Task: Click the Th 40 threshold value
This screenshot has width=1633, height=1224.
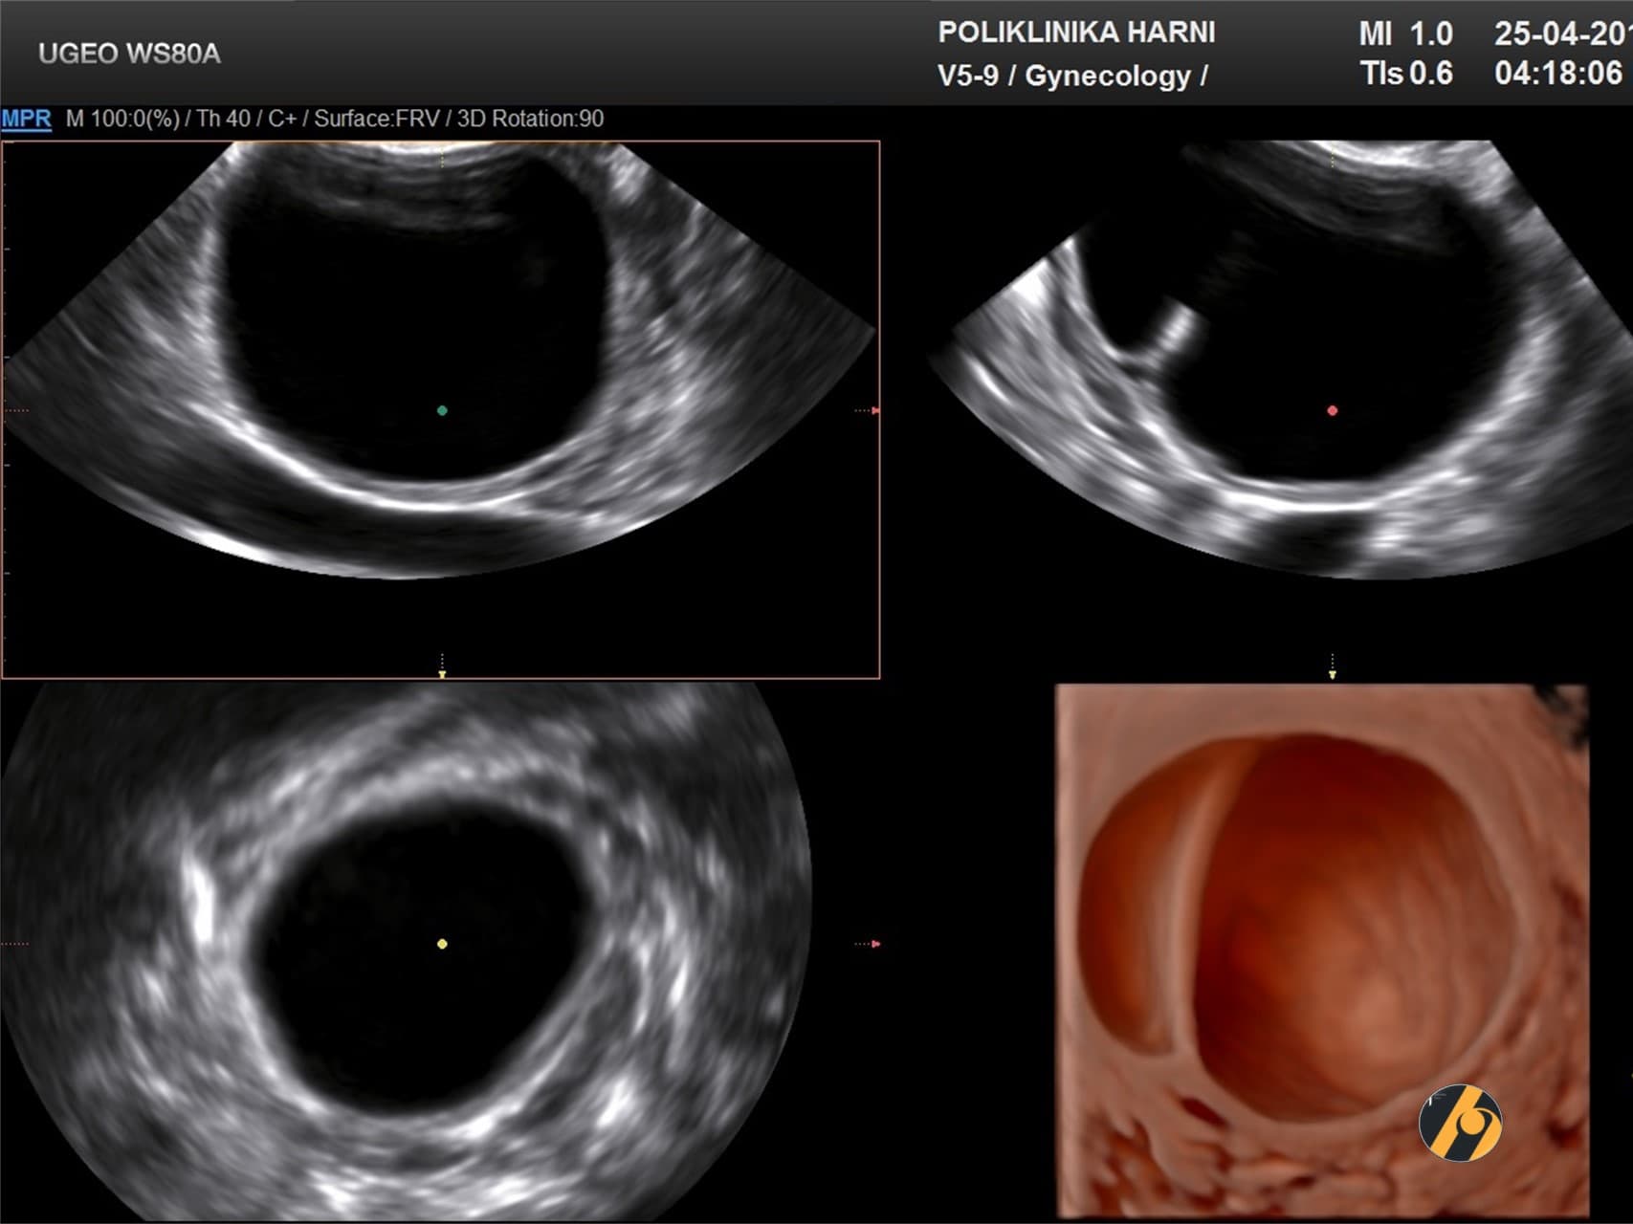Action: coord(223,119)
